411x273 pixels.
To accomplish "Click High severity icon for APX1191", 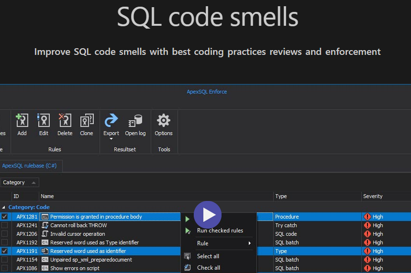I will click(367, 251).
